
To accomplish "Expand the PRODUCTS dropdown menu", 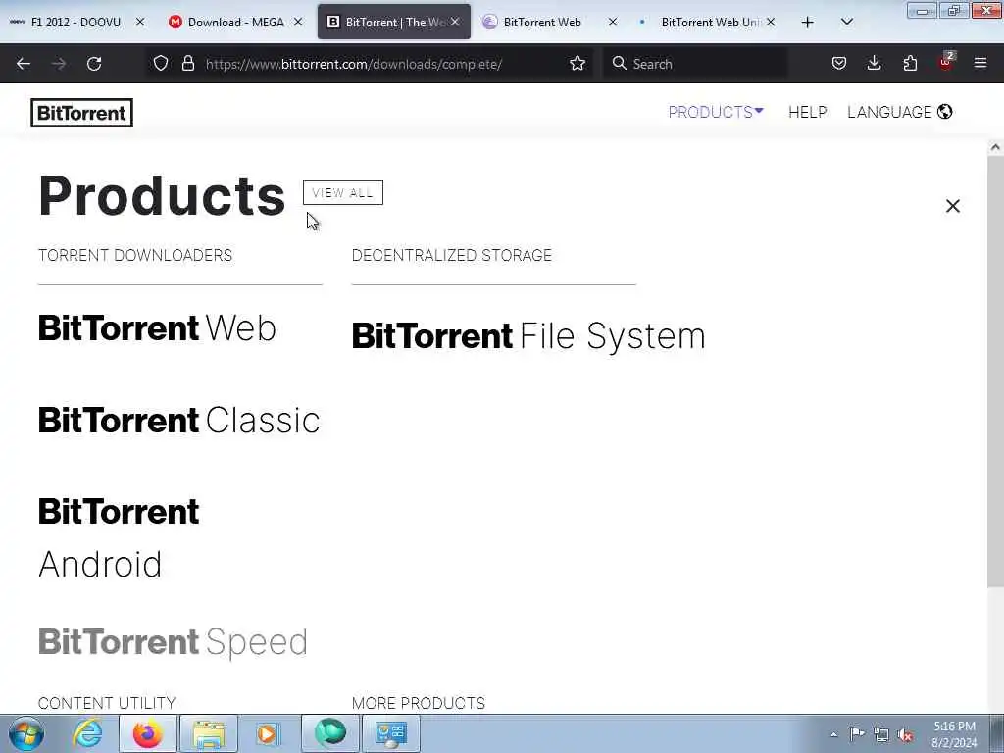I will tap(715, 112).
